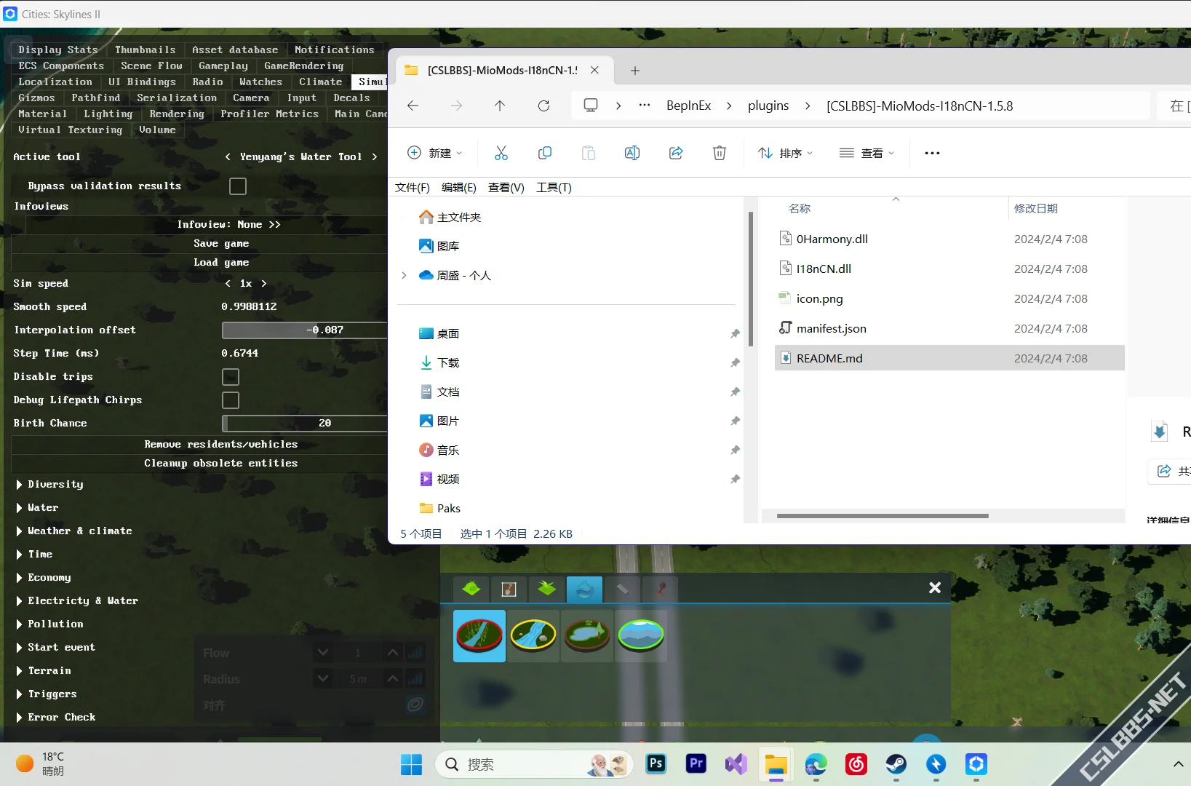
Task: Click the Share icon in Explorer toolbar
Action: coord(676,153)
